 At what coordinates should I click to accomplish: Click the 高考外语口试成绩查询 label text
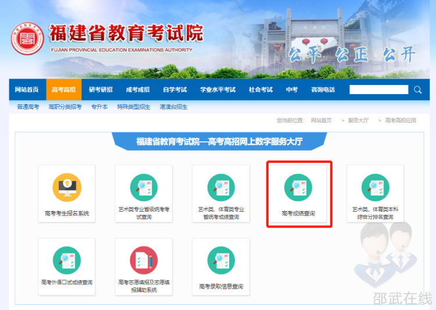coord(67,283)
